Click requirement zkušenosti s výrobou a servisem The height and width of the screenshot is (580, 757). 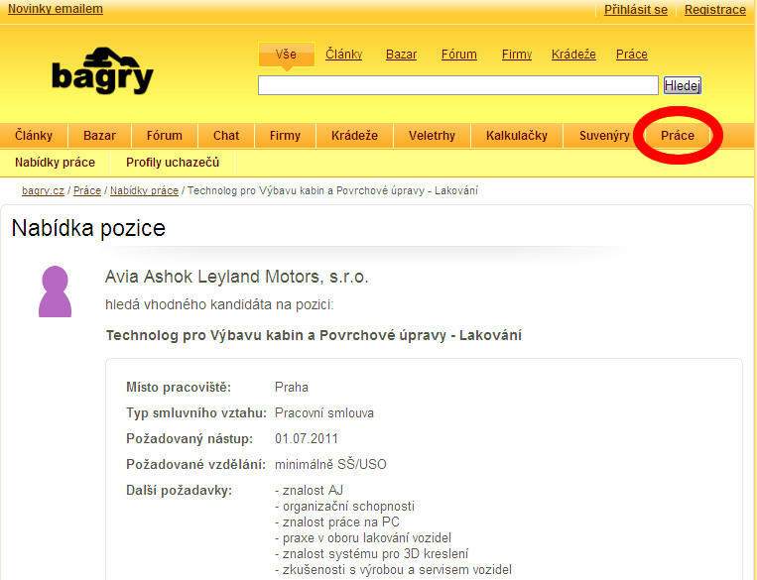pos(393,570)
